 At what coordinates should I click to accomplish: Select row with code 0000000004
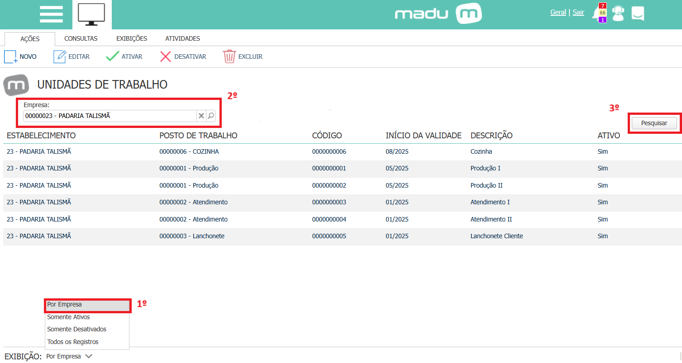tap(342, 219)
